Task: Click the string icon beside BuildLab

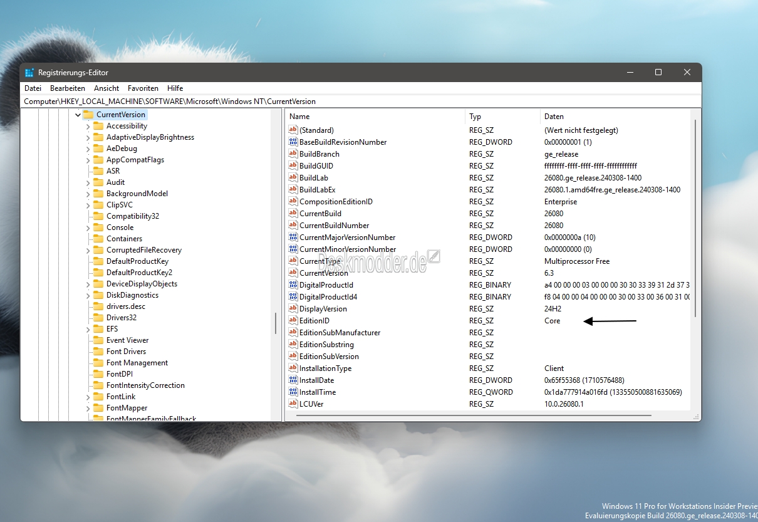Action: coord(293,177)
